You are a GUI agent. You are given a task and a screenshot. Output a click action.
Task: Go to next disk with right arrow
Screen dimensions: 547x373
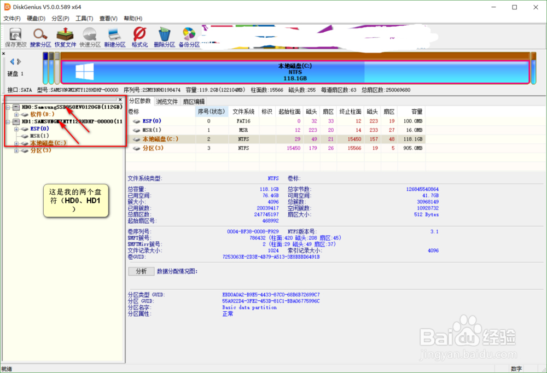(x=19, y=62)
